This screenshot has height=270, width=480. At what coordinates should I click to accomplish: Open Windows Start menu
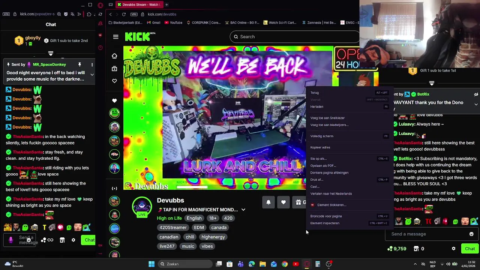[x=151, y=264]
